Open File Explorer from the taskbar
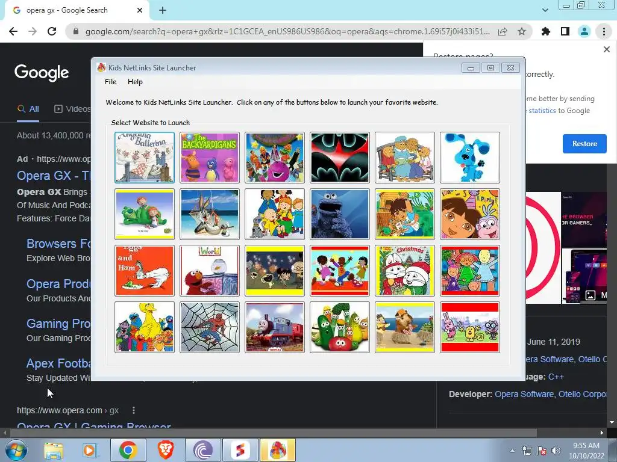The height and width of the screenshot is (462, 617). coord(54,450)
